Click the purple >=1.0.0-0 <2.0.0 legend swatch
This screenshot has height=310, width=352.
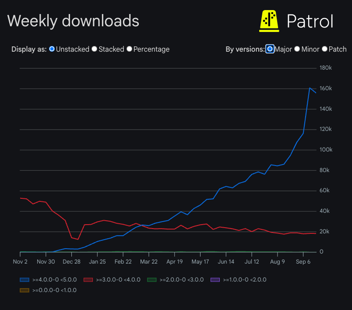215,280
